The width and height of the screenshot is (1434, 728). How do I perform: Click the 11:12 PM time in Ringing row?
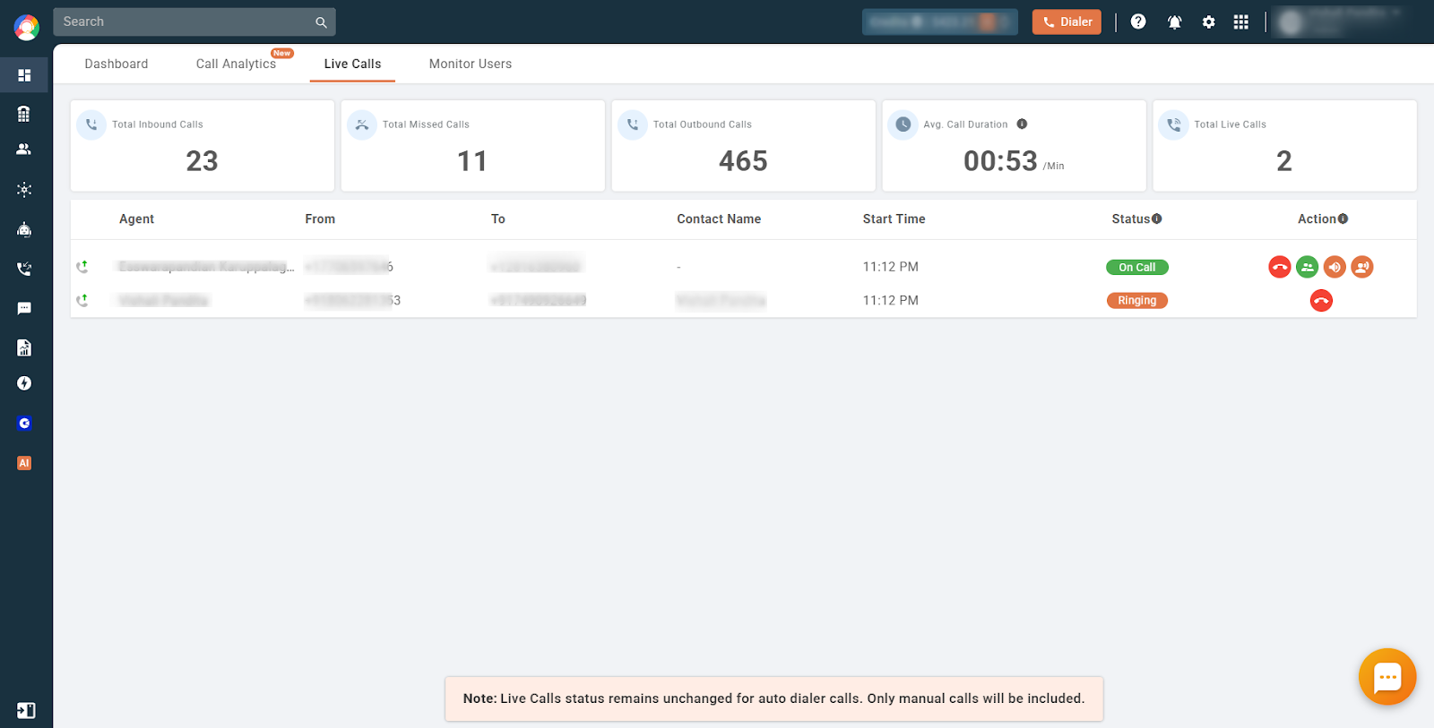click(891, 301)
